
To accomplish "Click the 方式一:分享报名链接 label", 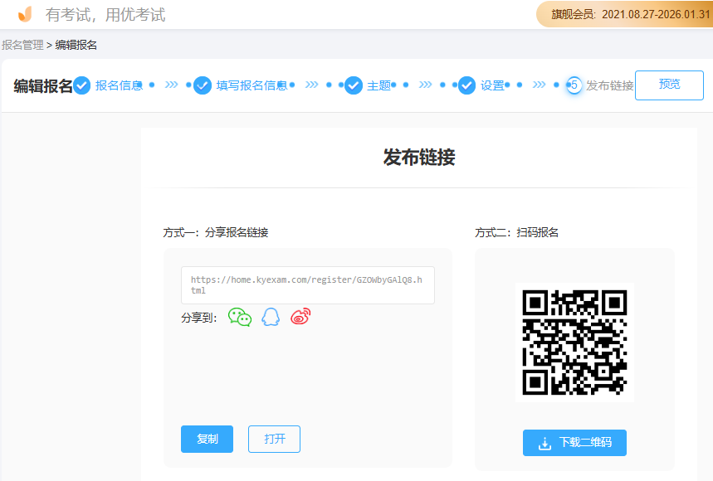I will (x=216, y=232).
